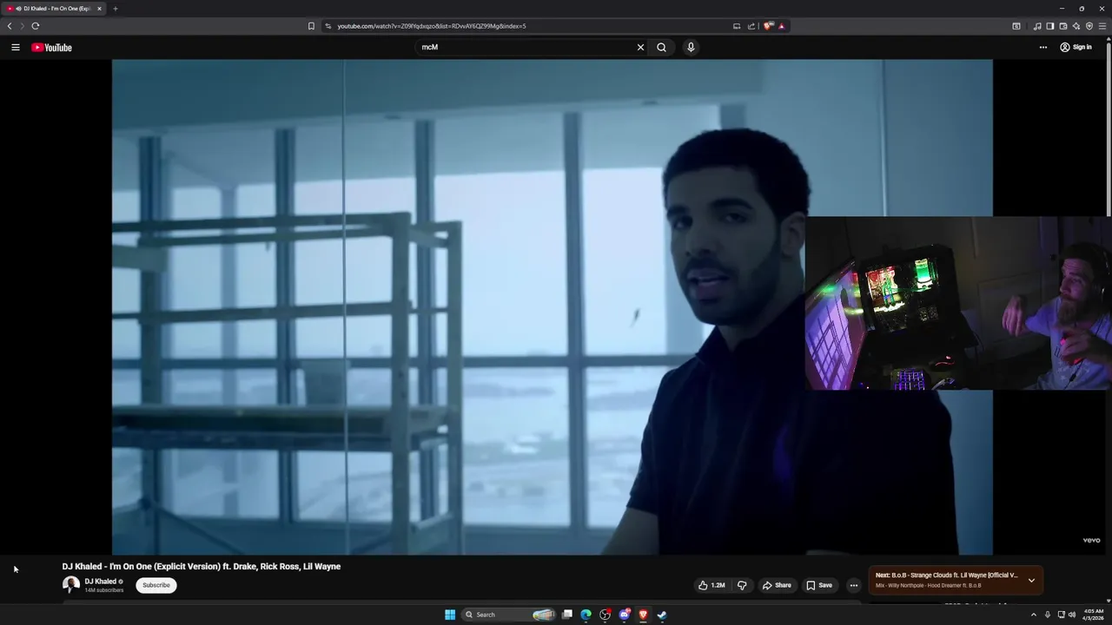
Task: Show hidden system tray icons chevron
Action: 1033,615
